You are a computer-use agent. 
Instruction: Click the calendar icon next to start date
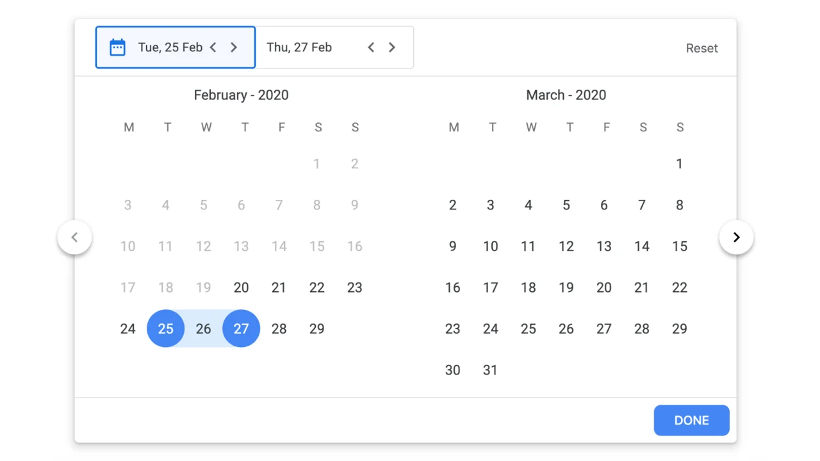click(117, 47)
